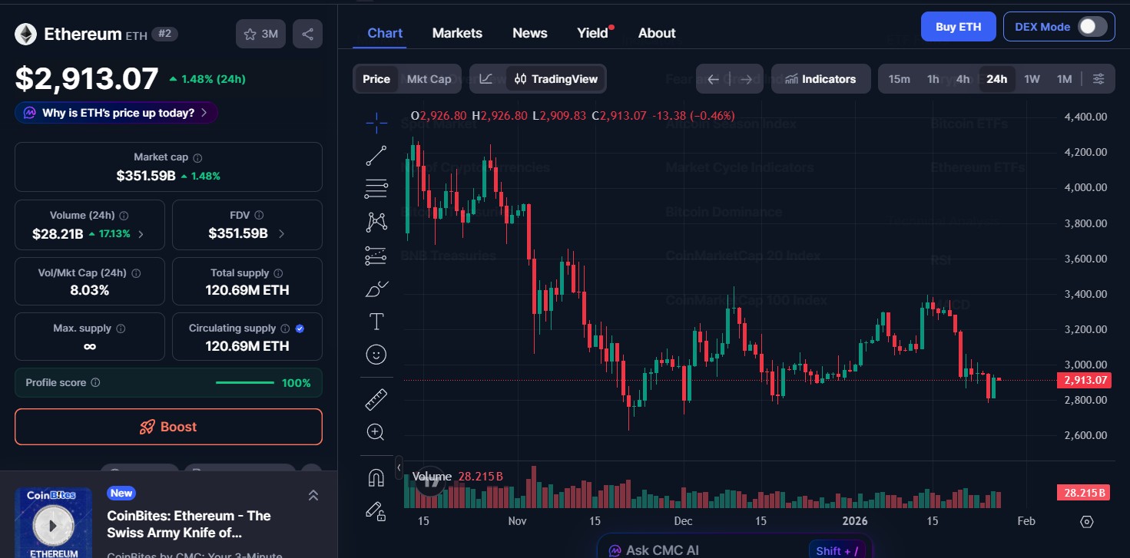Click the Profile score progress bar

244,382
